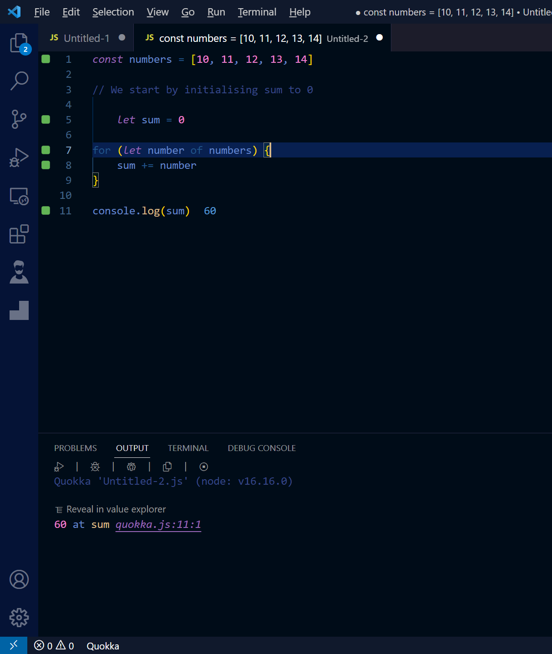Screen dimensions: 552x654
Task: Open the staircase-shaped extension icon in activity bar
Action: click(19, 310)
